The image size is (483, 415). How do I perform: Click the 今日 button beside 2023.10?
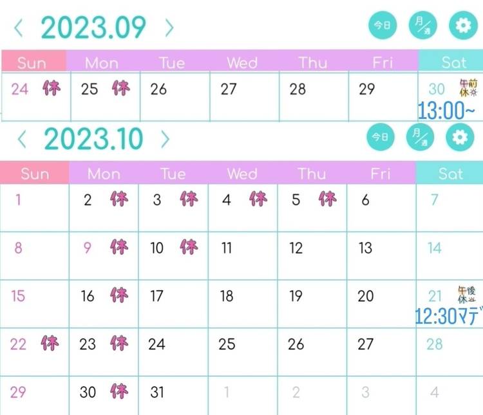coord(380,136)
